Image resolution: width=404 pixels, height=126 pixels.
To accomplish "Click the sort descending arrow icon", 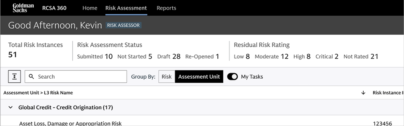I will click(x=363, y=93).
